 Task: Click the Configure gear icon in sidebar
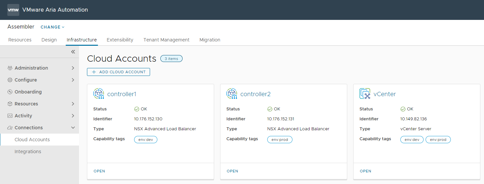tap(10, 80)
